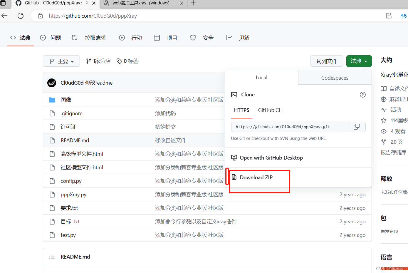Open the 目标 .txt file

point(70,222)
